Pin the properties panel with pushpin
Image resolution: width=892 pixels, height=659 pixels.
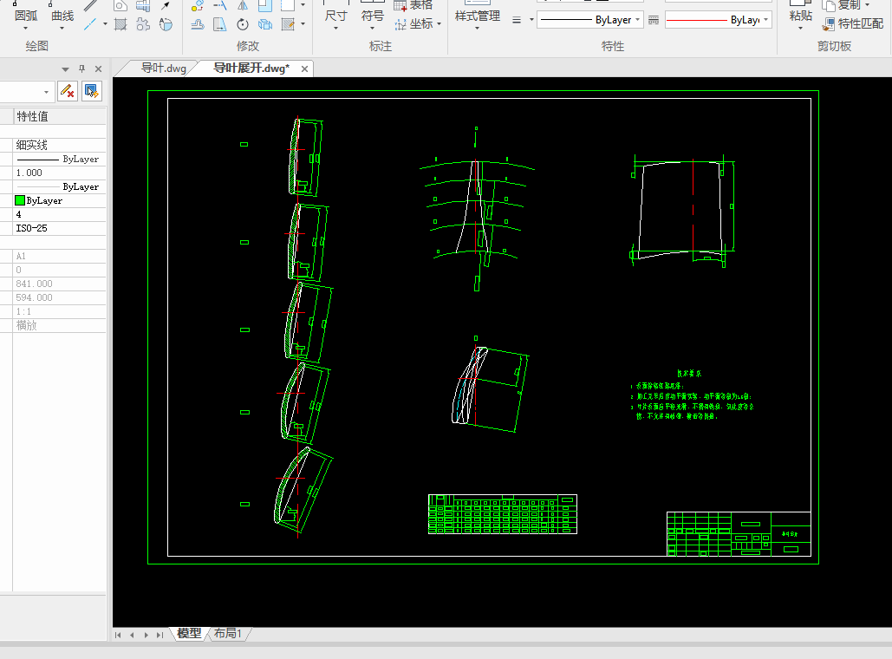82,69
